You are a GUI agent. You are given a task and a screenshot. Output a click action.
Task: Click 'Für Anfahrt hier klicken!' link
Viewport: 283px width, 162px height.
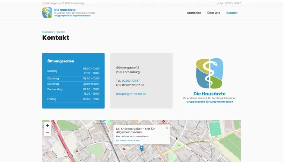point(128,140)
